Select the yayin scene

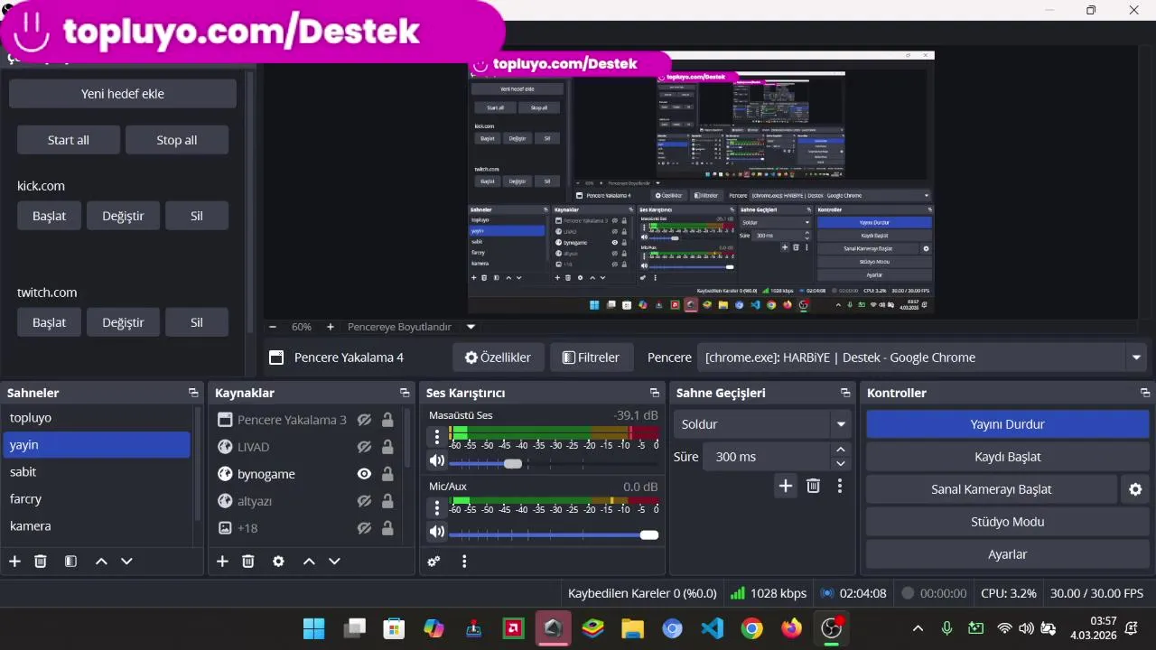tap(97, 444)
